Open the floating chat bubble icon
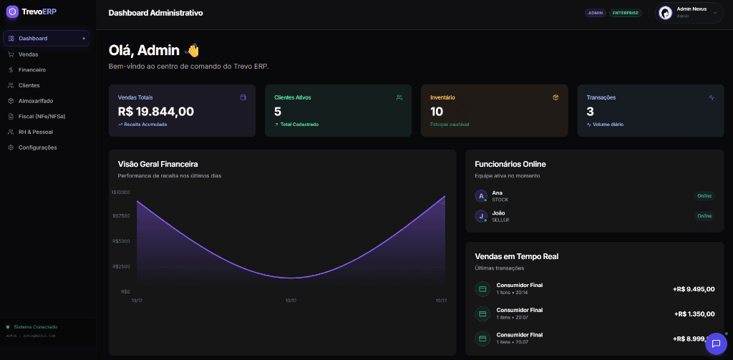The image size is (733, 360). 716,344
